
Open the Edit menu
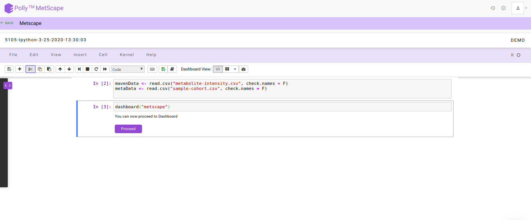(34, 55)
